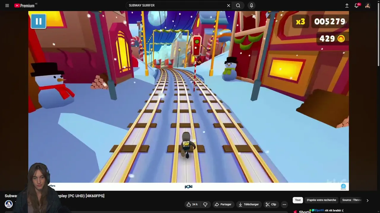The width and height of the screenshot is (380, 213).
Task: Click the x3 multiplier indicator in game
Action: point(300,22)
